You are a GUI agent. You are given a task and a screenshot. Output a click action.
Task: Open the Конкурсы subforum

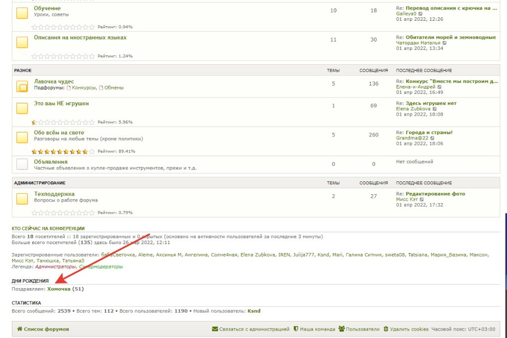click(84, 87)
